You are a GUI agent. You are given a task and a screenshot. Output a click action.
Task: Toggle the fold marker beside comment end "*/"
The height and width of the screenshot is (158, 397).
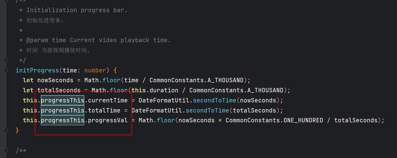pyautogui.click(x=6, y=60)
